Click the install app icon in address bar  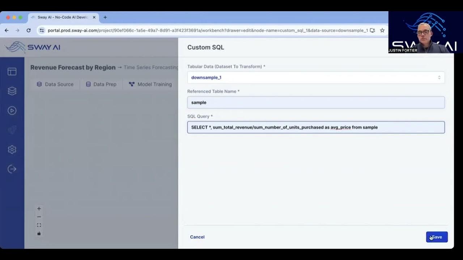[372, 30]
